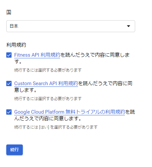The width and height of the screenshot is (152, 167).
Task: Open Google Cloud Platform 無料トライアルの利用規約 link
Action: 70,112
